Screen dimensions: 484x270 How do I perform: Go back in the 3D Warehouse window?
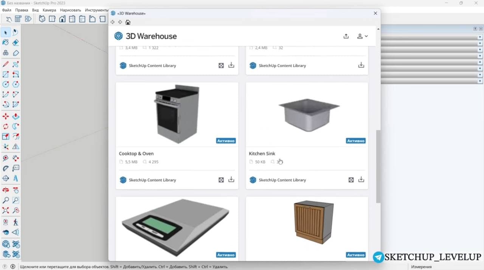point(113,22)
